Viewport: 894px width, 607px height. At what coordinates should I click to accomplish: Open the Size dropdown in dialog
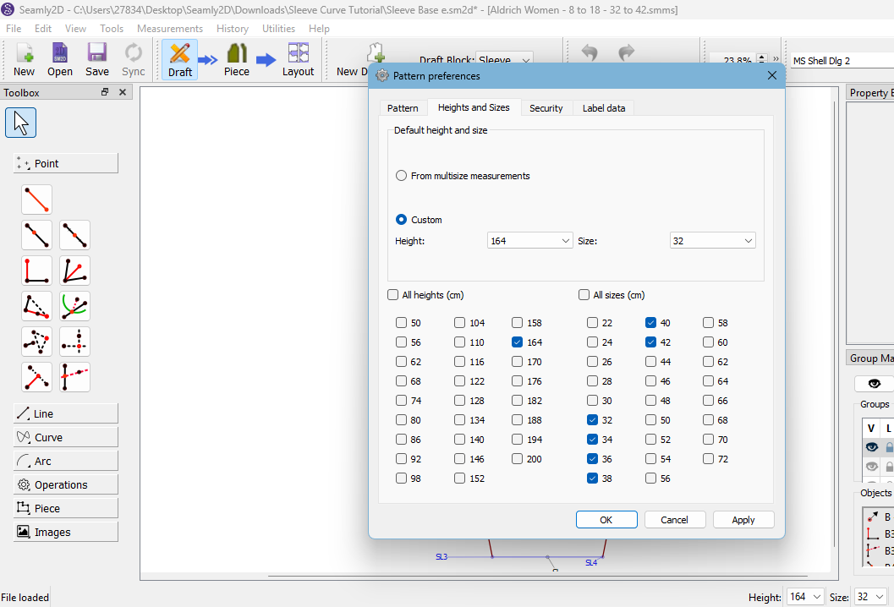tap(713, 241)
